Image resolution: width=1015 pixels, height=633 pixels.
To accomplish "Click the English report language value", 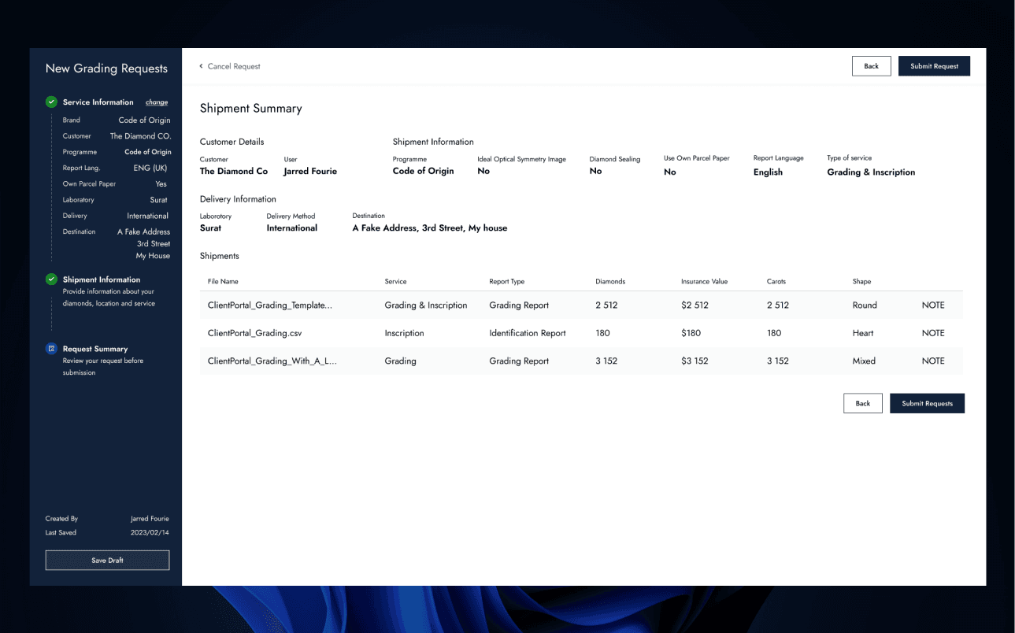I will (768, 172).
